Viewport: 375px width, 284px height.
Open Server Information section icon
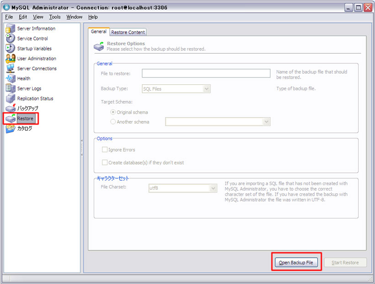[10, 28]
